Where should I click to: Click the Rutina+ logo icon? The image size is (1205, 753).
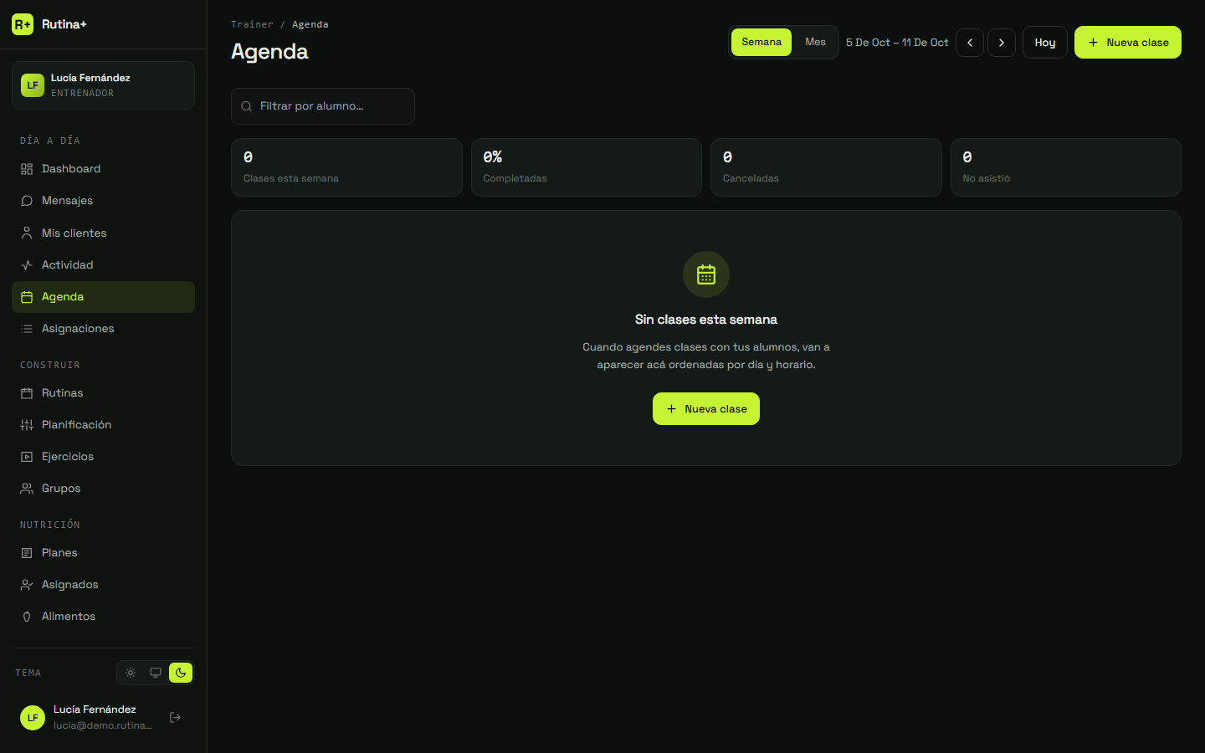pyautogui.click(x=23, y=24)
